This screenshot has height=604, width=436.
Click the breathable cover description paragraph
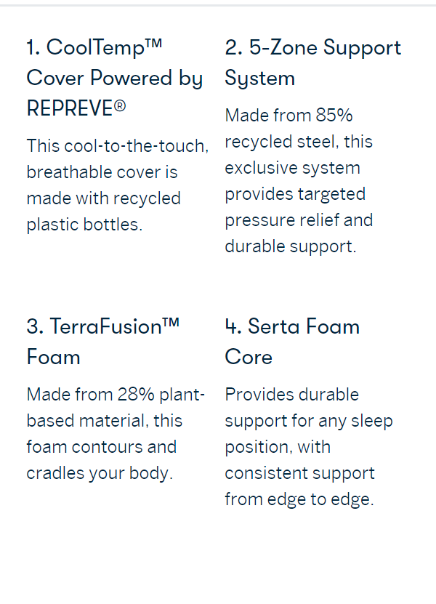(x=117, y=185)
